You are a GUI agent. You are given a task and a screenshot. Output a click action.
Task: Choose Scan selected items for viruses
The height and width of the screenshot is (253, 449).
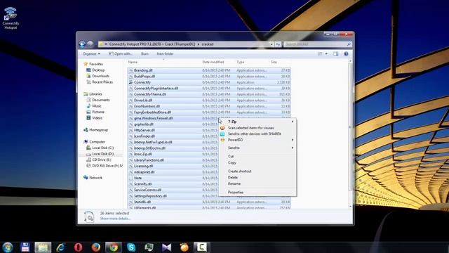click(257, 128)
